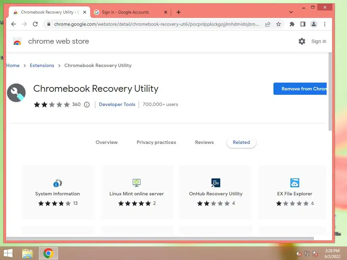Open a new tab with plus button

coord(178,12)
